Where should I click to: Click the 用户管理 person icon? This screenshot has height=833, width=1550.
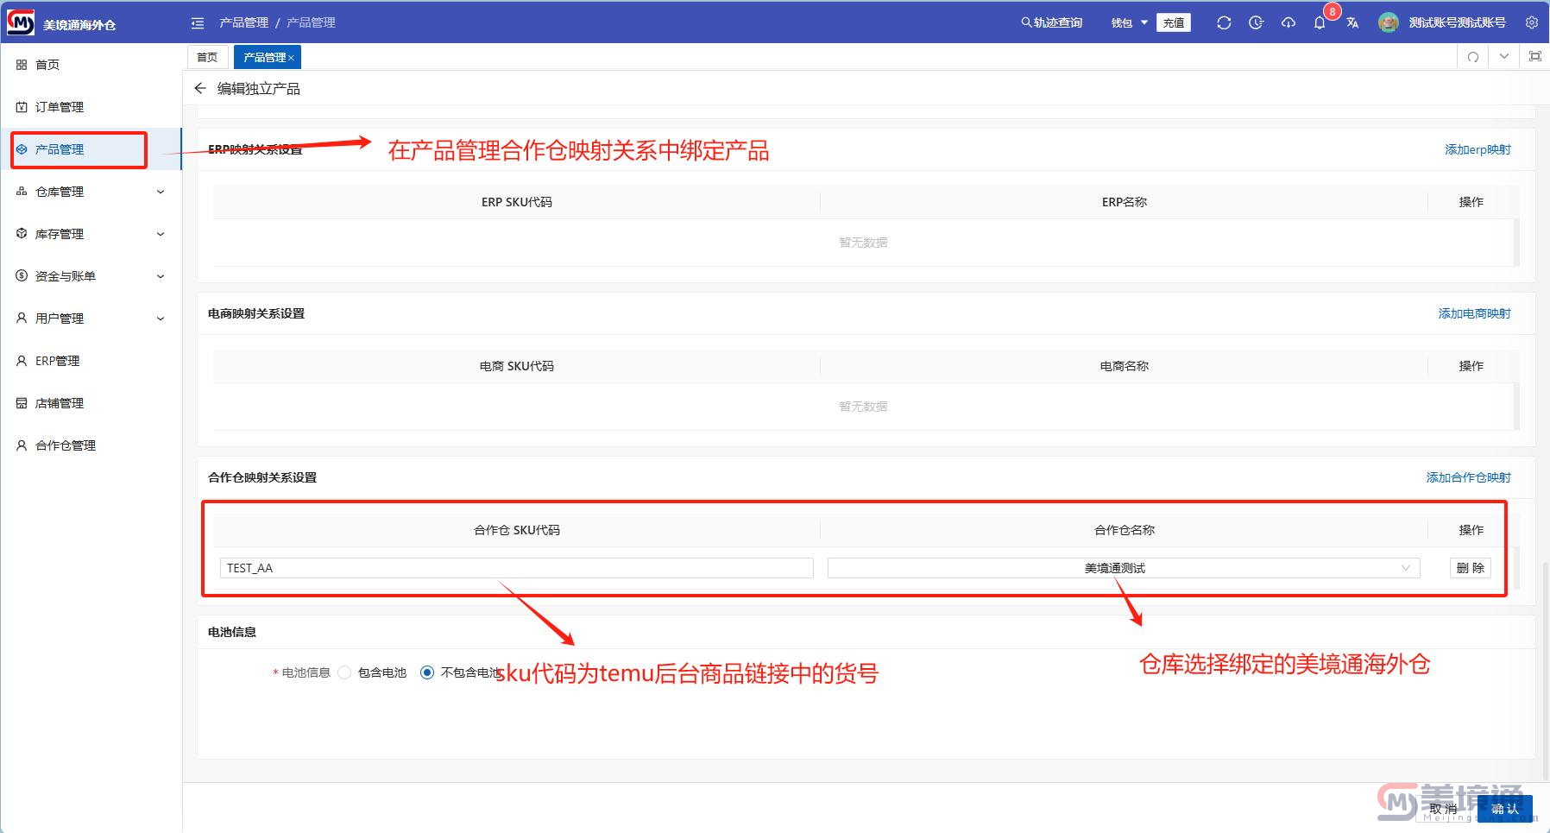pyautogui.click(x=22, y=319)
